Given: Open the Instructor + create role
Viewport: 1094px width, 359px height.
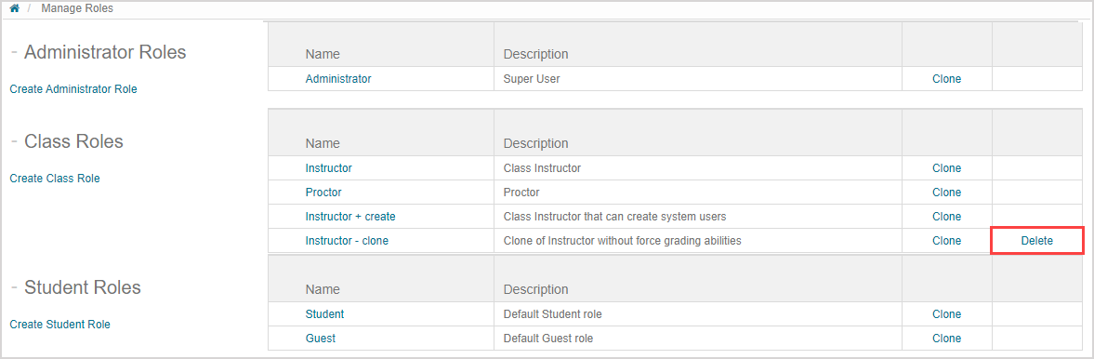Looking at the screenshot, I should pos(350,217).
